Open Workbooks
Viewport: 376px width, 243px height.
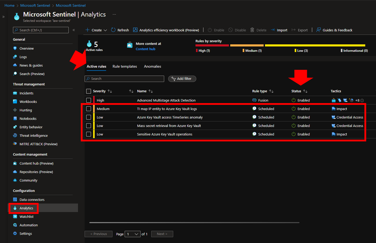coord(28,102)
